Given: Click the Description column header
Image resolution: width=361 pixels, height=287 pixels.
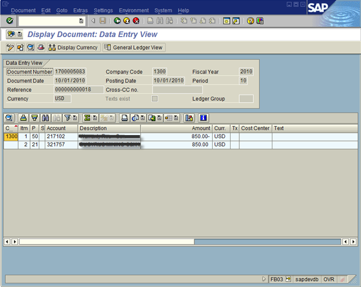Looking at the screenshot, I should pos(109,128).
